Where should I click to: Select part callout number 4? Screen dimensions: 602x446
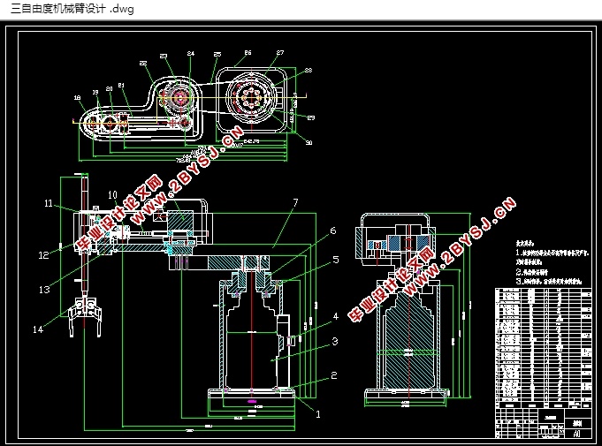coord(336,316)
